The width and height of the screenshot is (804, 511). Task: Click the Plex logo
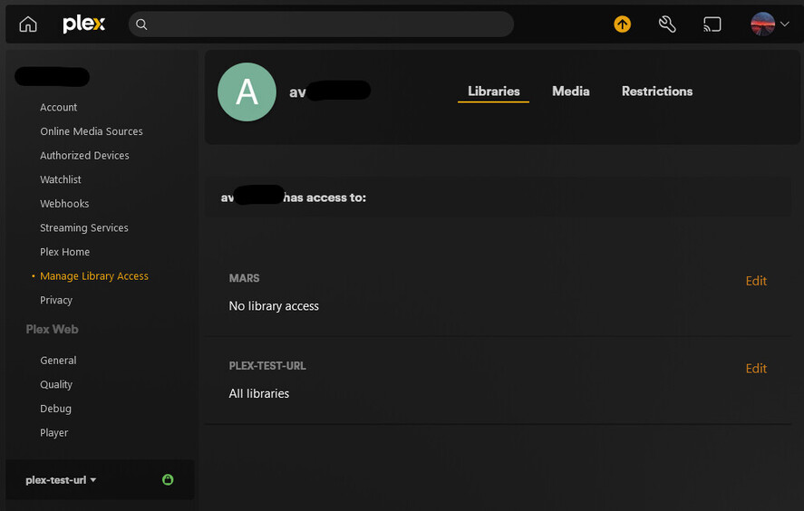click(x=84, y=24)
